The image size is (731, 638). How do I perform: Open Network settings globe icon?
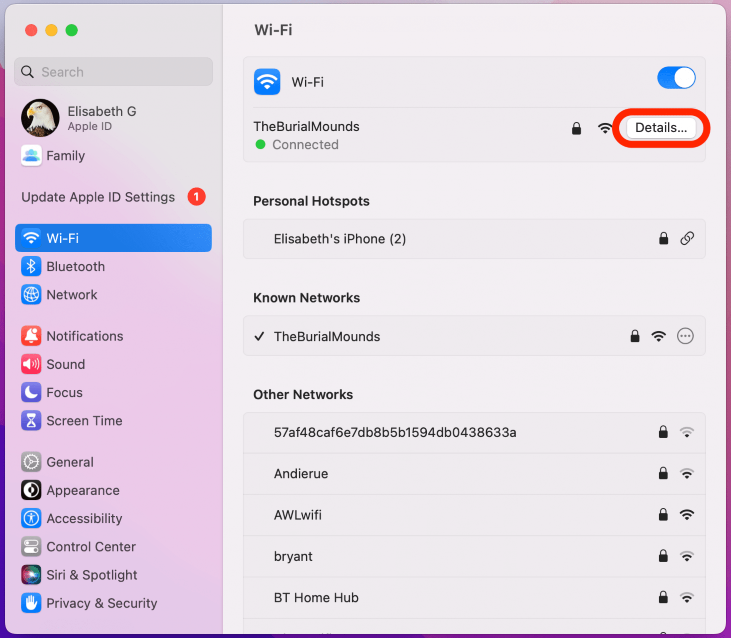(31, 295)
